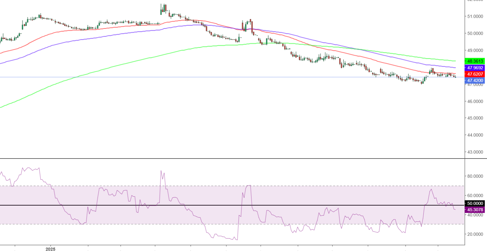Click divider between price and RSI panes

tap(232, 159)
